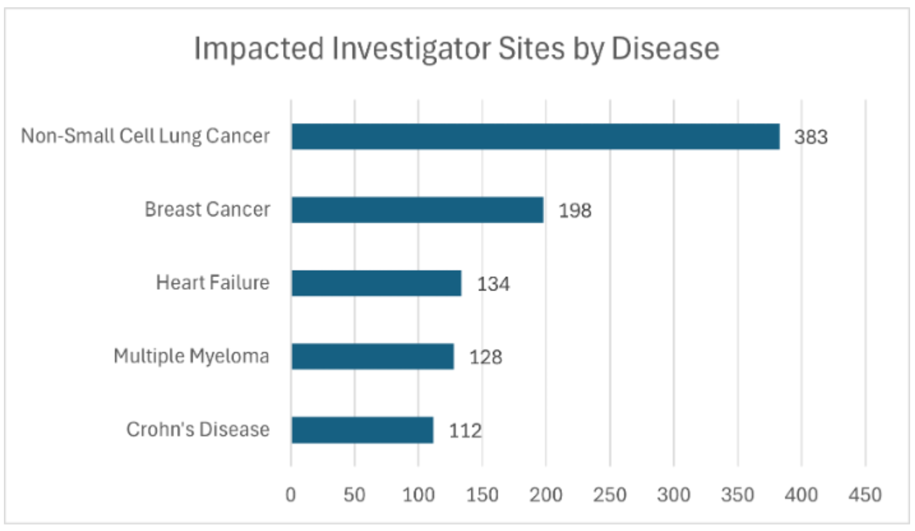Pick the Multiple Myeloma bar
The height and width of the screenshot is (531, 915).
373,357
